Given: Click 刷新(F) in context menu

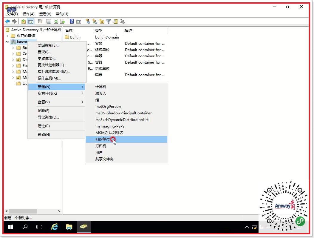Looking at the screenshot, I should [57, 111].
